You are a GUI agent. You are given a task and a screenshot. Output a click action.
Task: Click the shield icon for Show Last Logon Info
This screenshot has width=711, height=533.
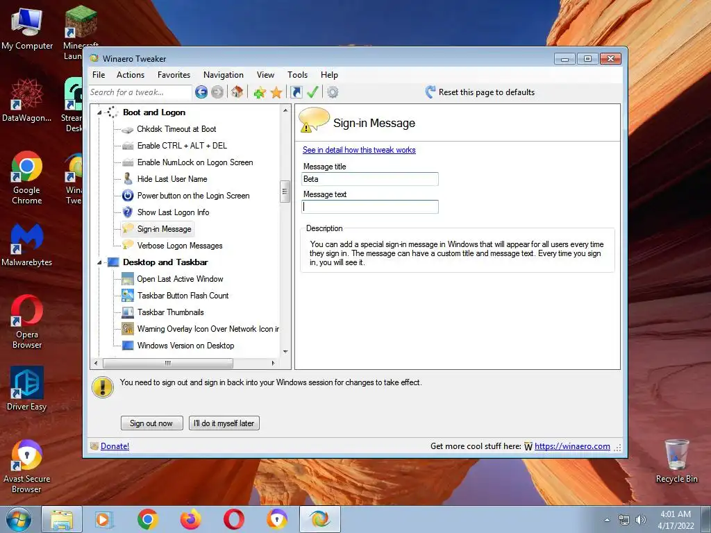click(128, 212)
